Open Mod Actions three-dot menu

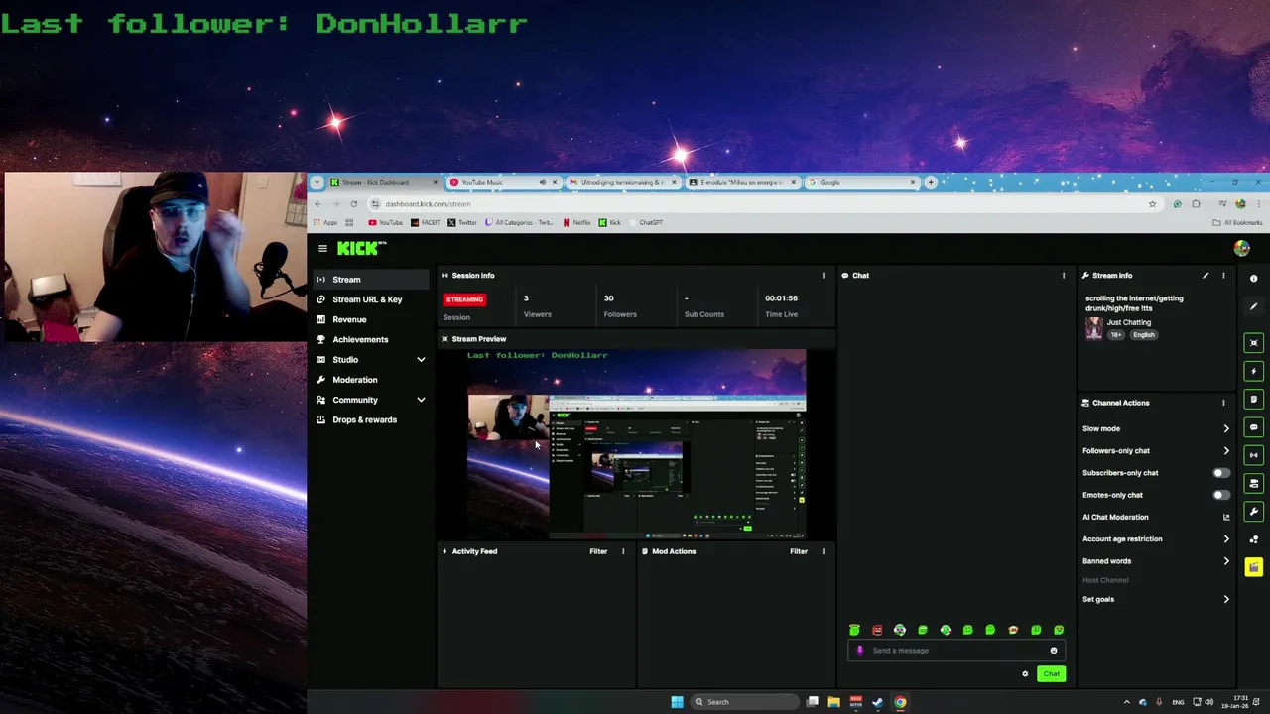tap(823, 551)
